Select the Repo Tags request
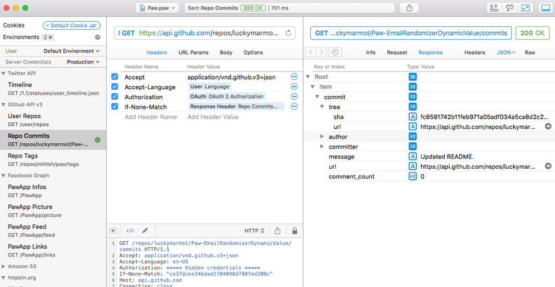The image size is (555, 287). [x=53, y=159]
